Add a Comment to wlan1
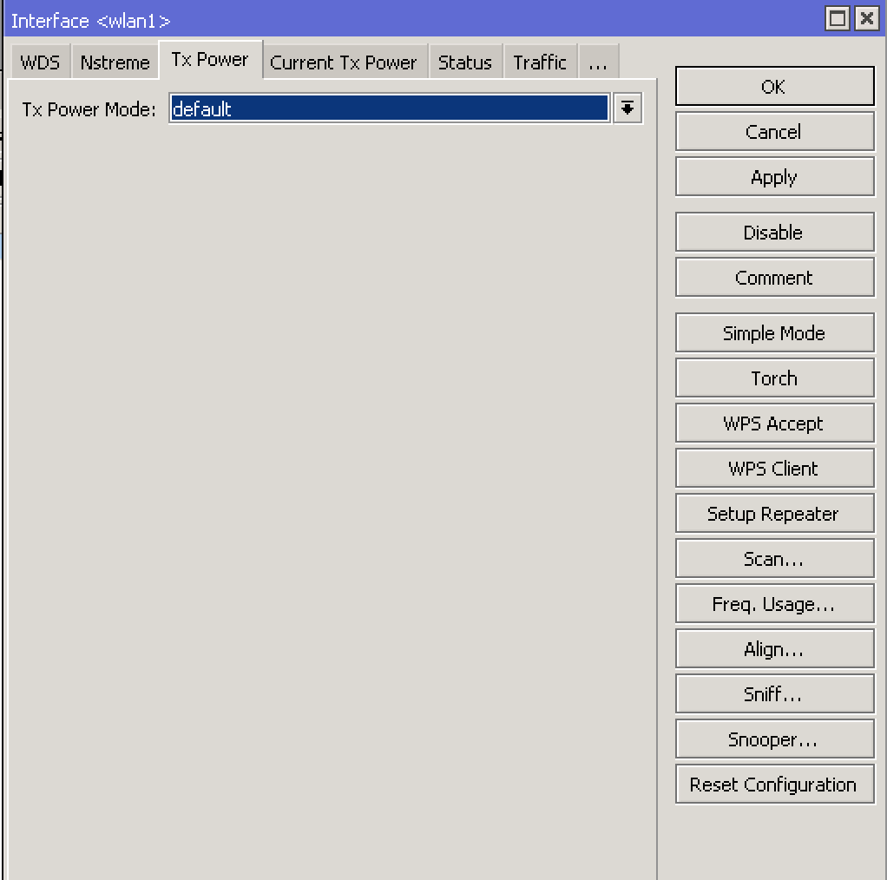Viewport: 887px width, 880px height. 773,277
